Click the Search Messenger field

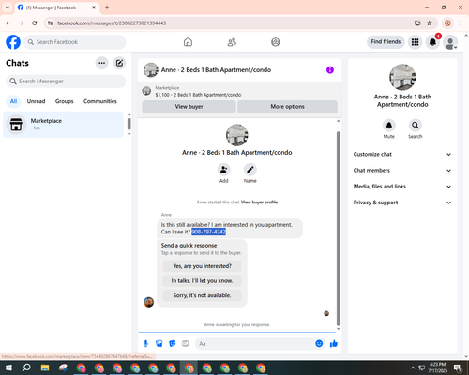tap(66, 82)
